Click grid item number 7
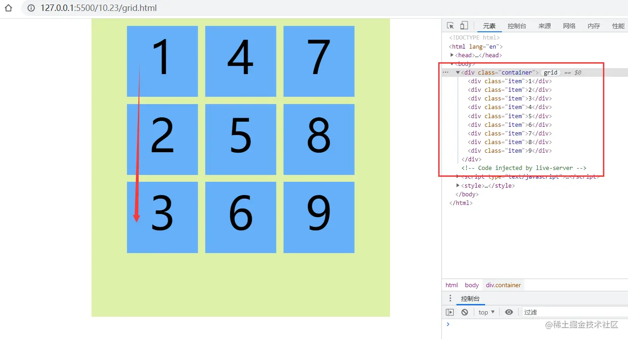 pyautogui.click(x=319, y=61)
